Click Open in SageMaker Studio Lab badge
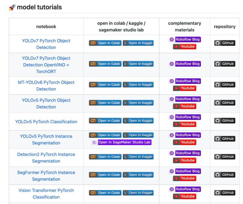This screenshot has height=204, width=243. pyautogui.click(x=121, y=142)
